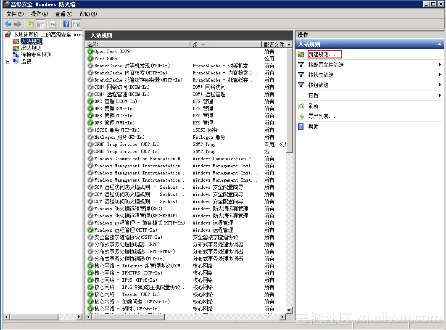
Task: Select the DFS 管理 (WMI-In) rule
Action: coord(114,123)
